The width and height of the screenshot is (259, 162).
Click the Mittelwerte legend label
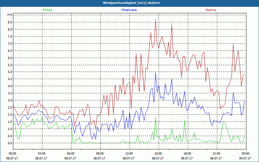[x=129, y=10]
